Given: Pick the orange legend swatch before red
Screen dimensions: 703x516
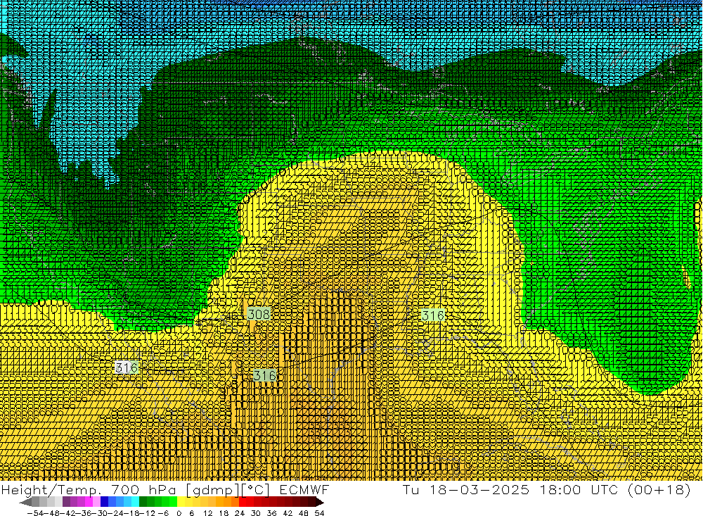Looking at the screenshot, I should (x=235, y=503).
